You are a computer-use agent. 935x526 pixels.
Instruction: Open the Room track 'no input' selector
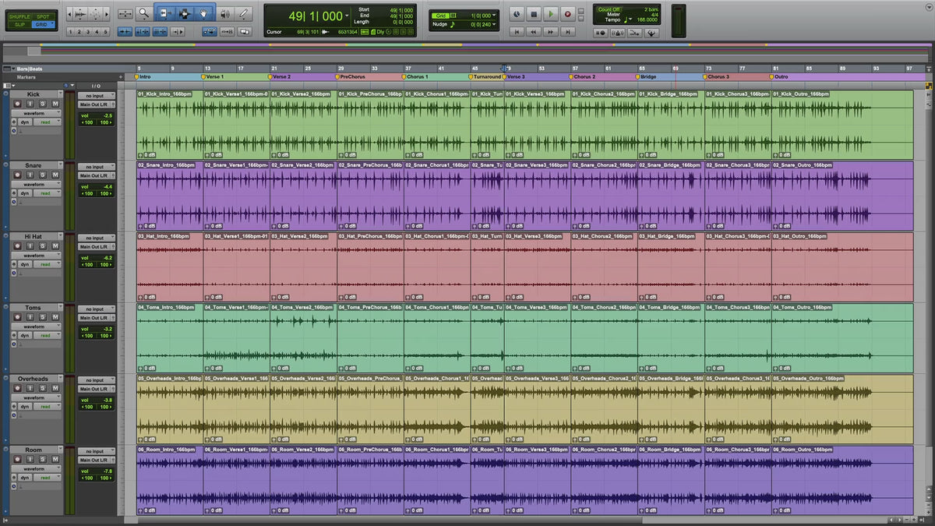pos(97,451)
